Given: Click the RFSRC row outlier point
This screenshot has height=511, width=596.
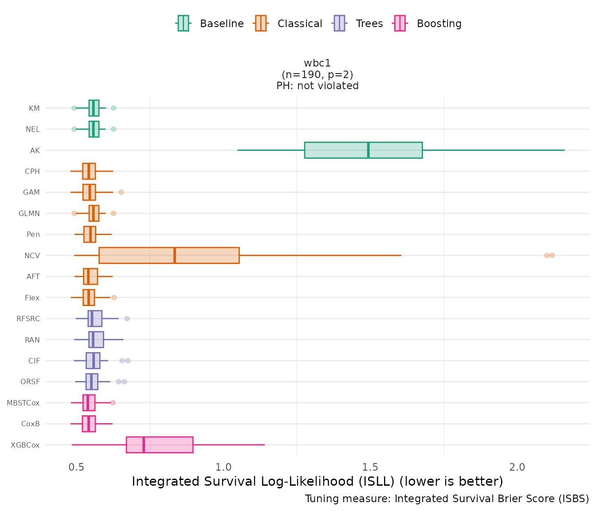Looking at the screenshot, I should 127,318.
